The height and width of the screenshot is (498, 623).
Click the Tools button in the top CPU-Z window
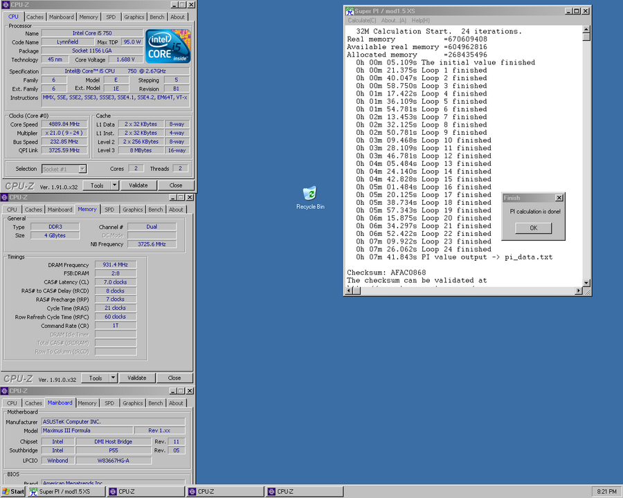pos(96,185)
